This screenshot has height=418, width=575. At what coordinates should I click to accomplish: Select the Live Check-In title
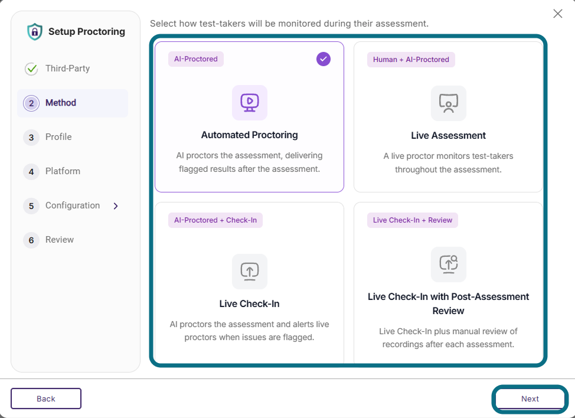pyautogui.click(x=249, y=304)
